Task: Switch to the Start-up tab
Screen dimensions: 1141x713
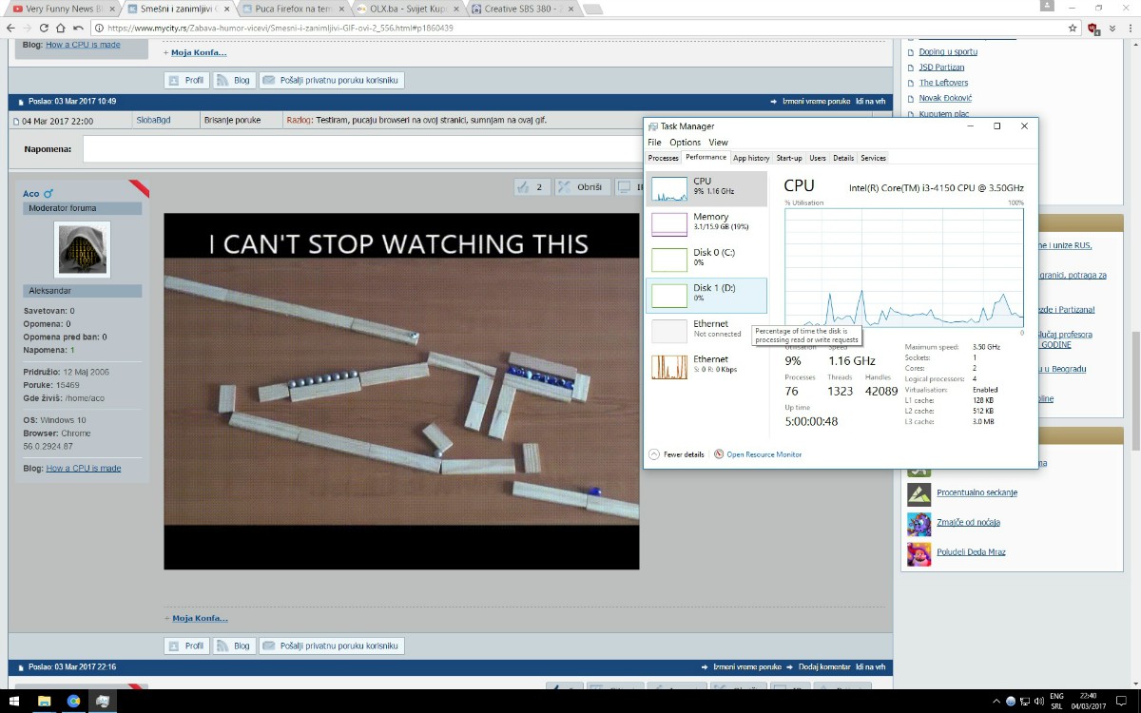Action: point(789,158)
